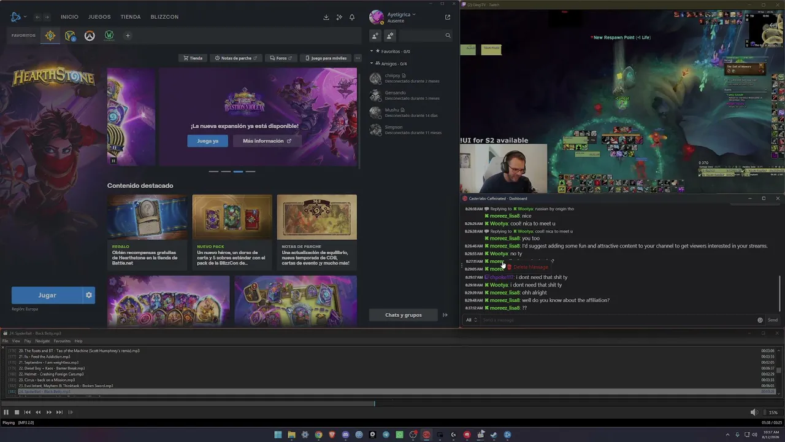785x442 pixels.
Task: Click the add friend icon
Action: (375, 36)
